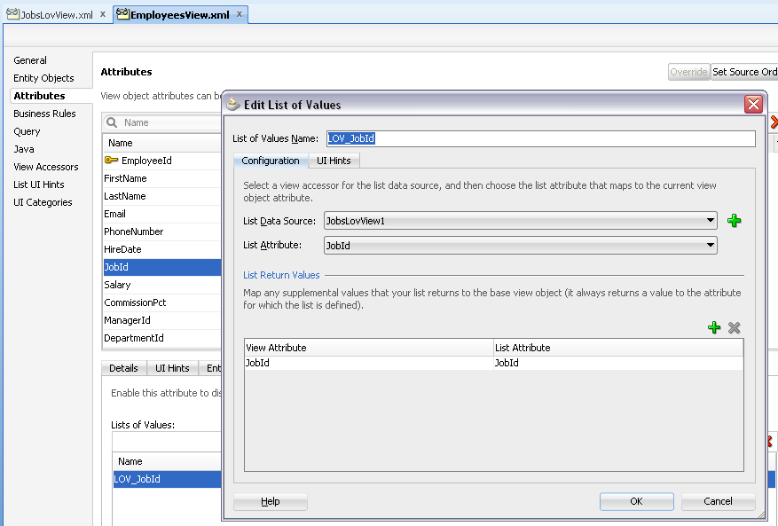The image size is (778, 526).
Task: Click the Set Source Order button
Action: (x=744, y=72)
